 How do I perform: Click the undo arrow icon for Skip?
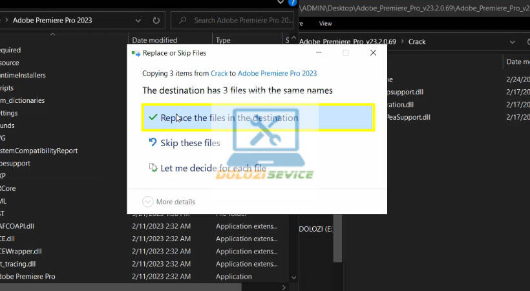[x=153, y=143]
